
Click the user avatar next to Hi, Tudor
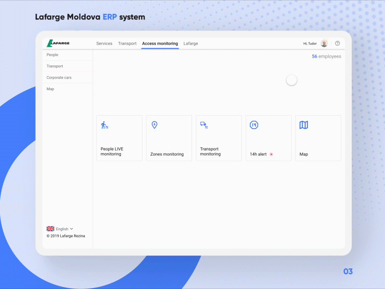click(x=324, y=43)
